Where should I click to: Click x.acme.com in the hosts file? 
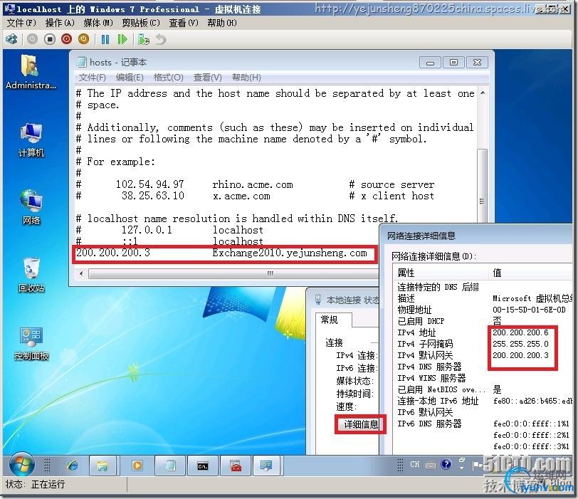(241, 196)
